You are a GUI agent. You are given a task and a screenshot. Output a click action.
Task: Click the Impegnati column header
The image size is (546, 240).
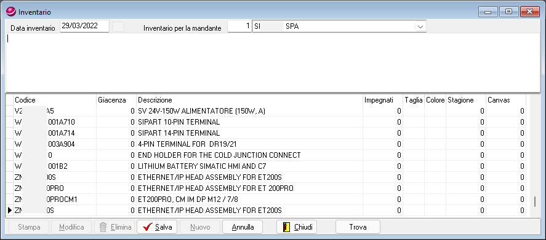coord(383,100)
